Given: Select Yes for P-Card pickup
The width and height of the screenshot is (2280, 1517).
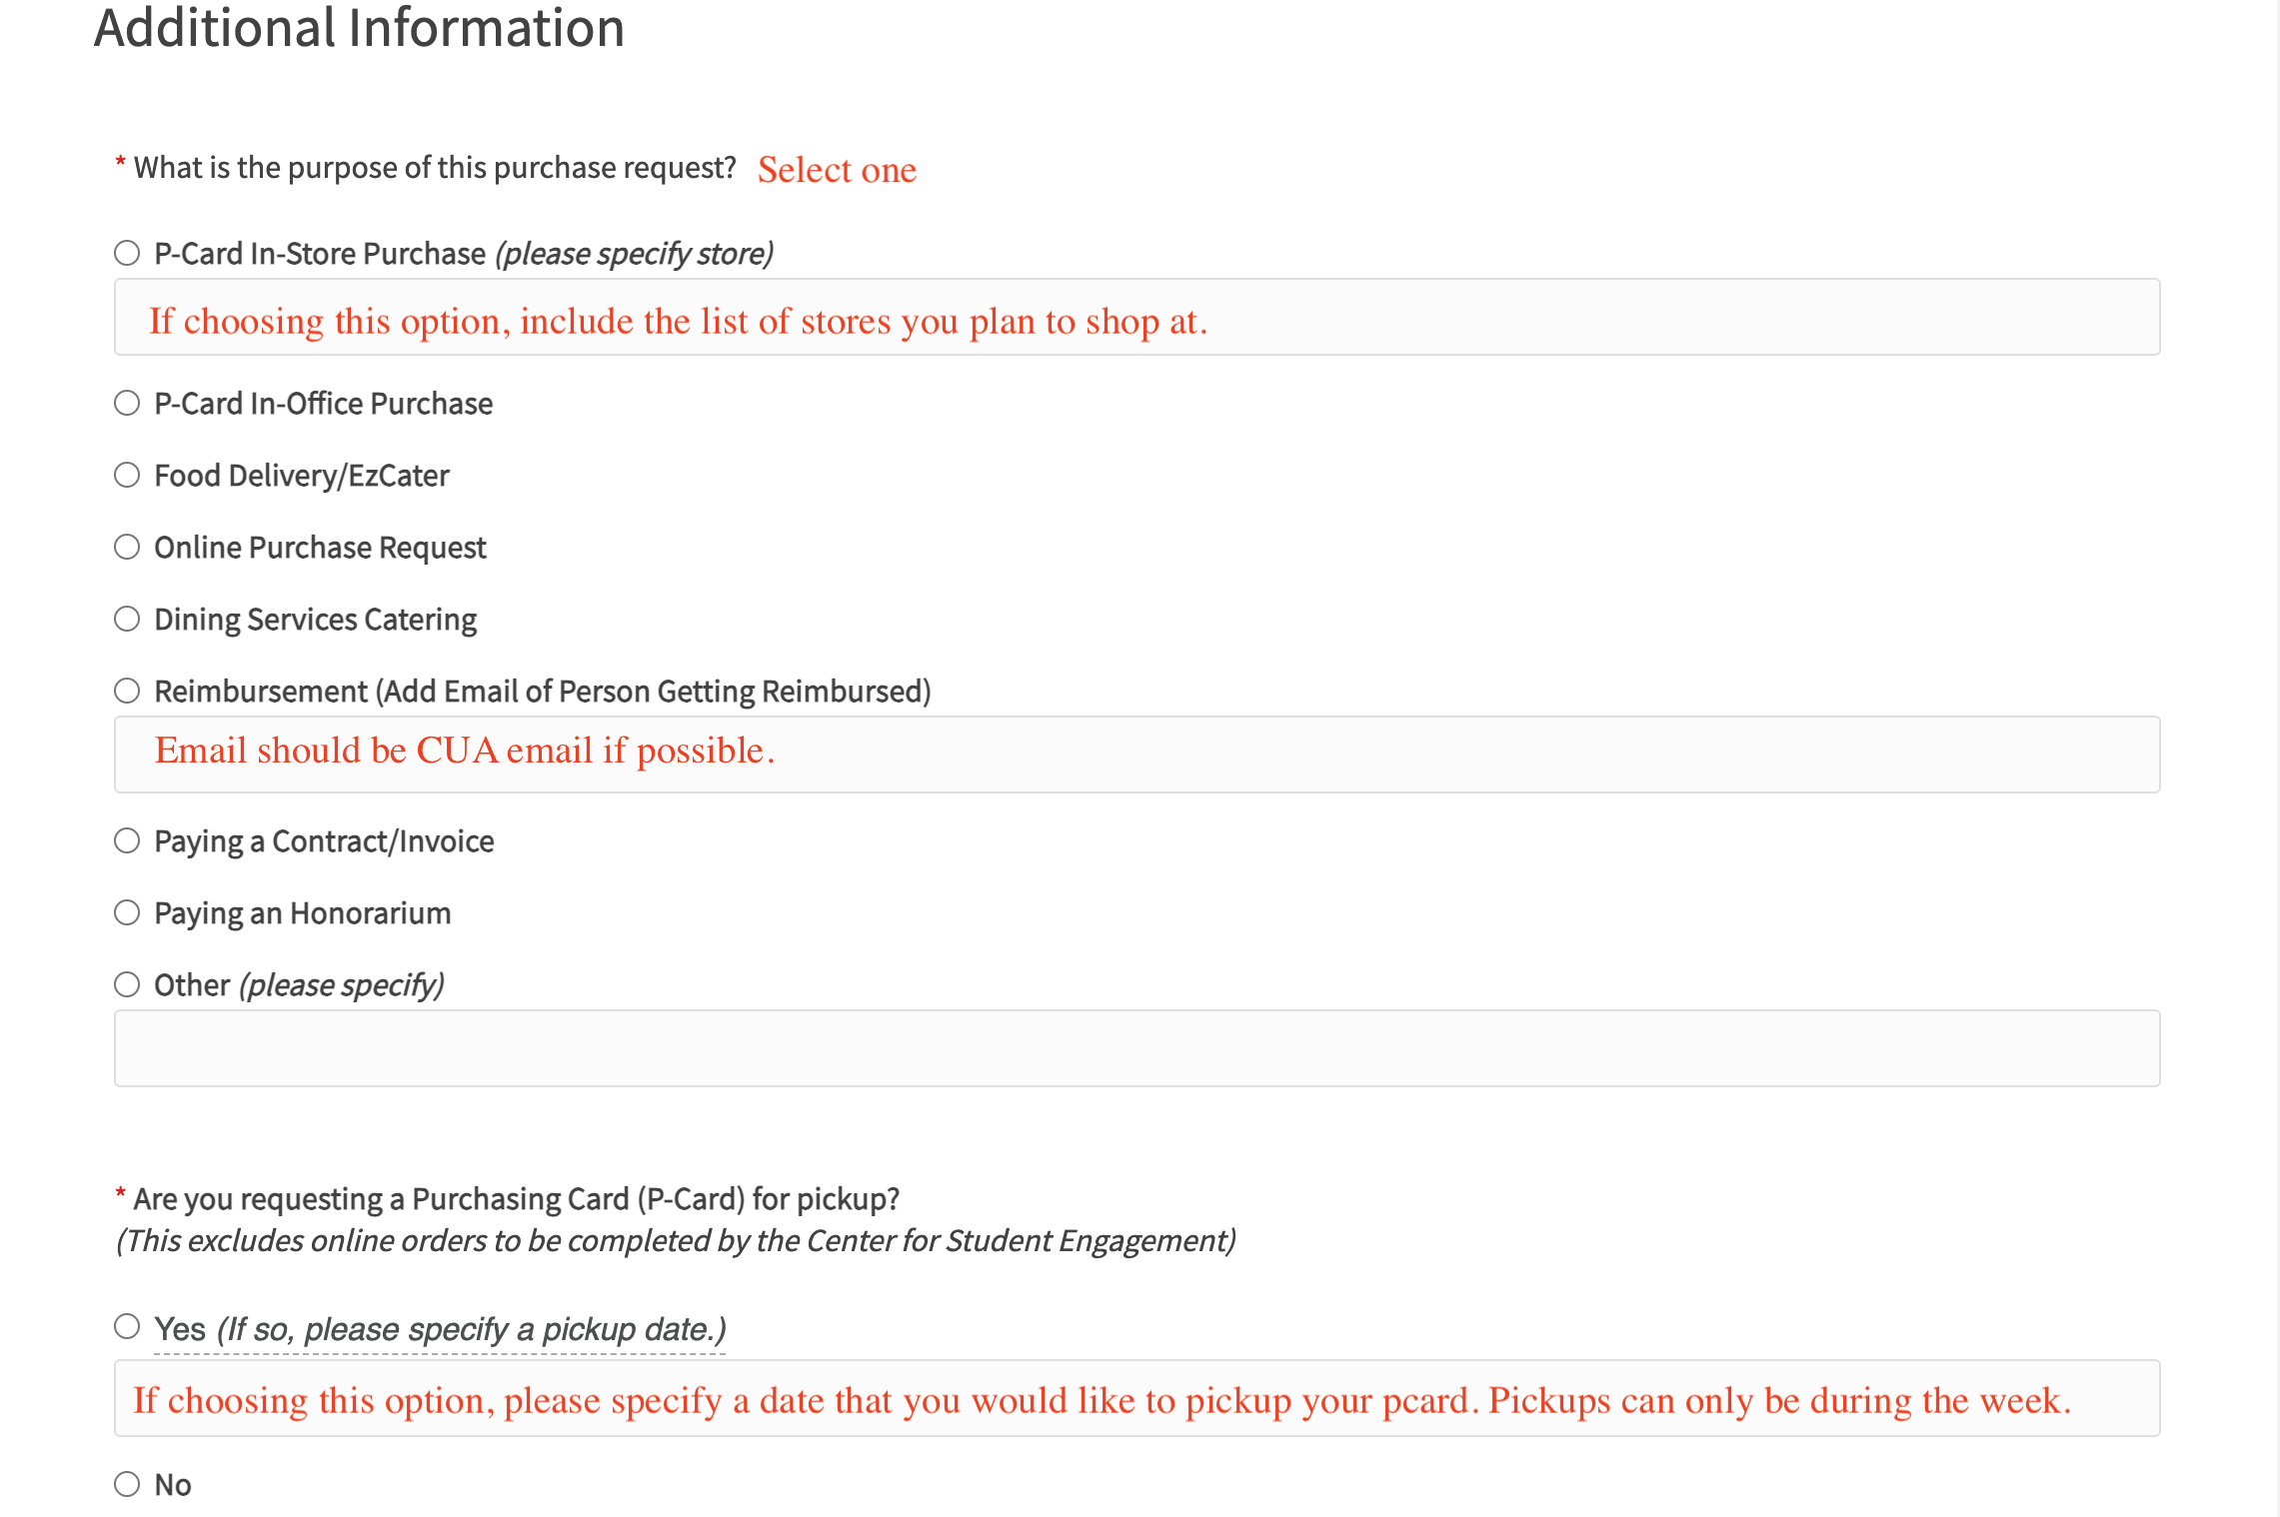Looking at the screenshot, I should tap(127, 1327).
